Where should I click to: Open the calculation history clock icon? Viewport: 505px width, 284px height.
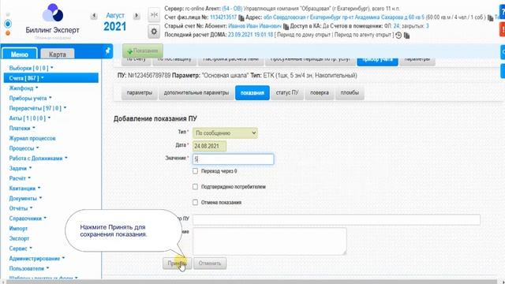pyautogui.click(x=398, y=35)
